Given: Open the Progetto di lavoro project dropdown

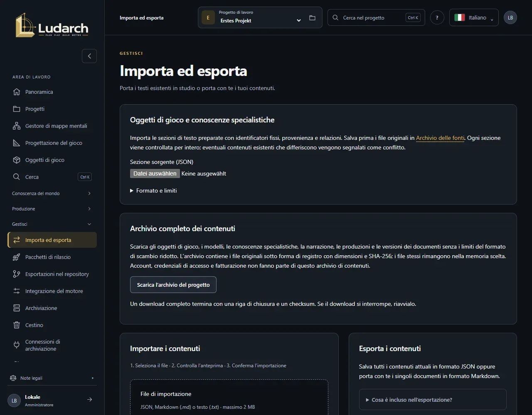Looking at the screenshot, I should coord(260,17).
